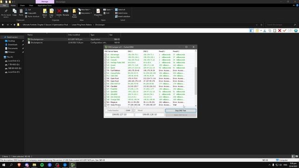Switch to the Home ribbon tab
The image size is (299, 168).
(13, 6)
